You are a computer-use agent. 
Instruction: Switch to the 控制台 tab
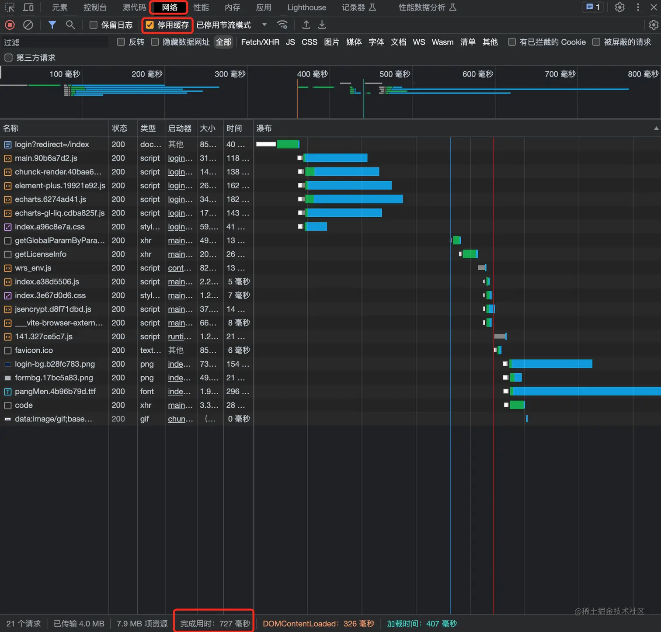(x=95, y=7)
